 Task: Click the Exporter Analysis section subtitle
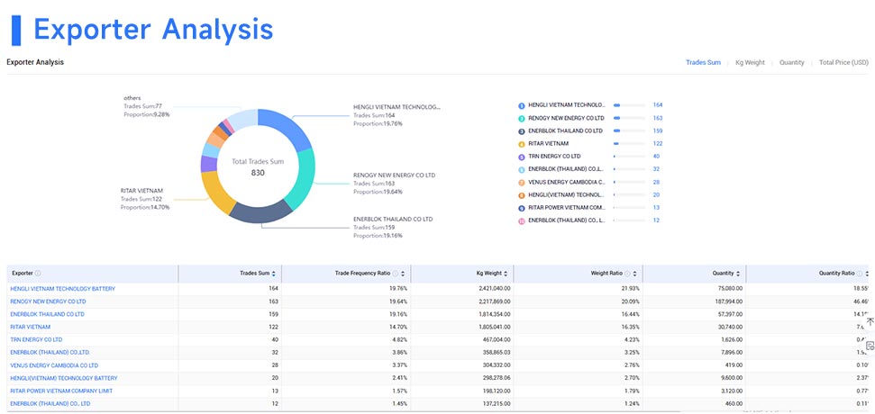pos(35,62)
